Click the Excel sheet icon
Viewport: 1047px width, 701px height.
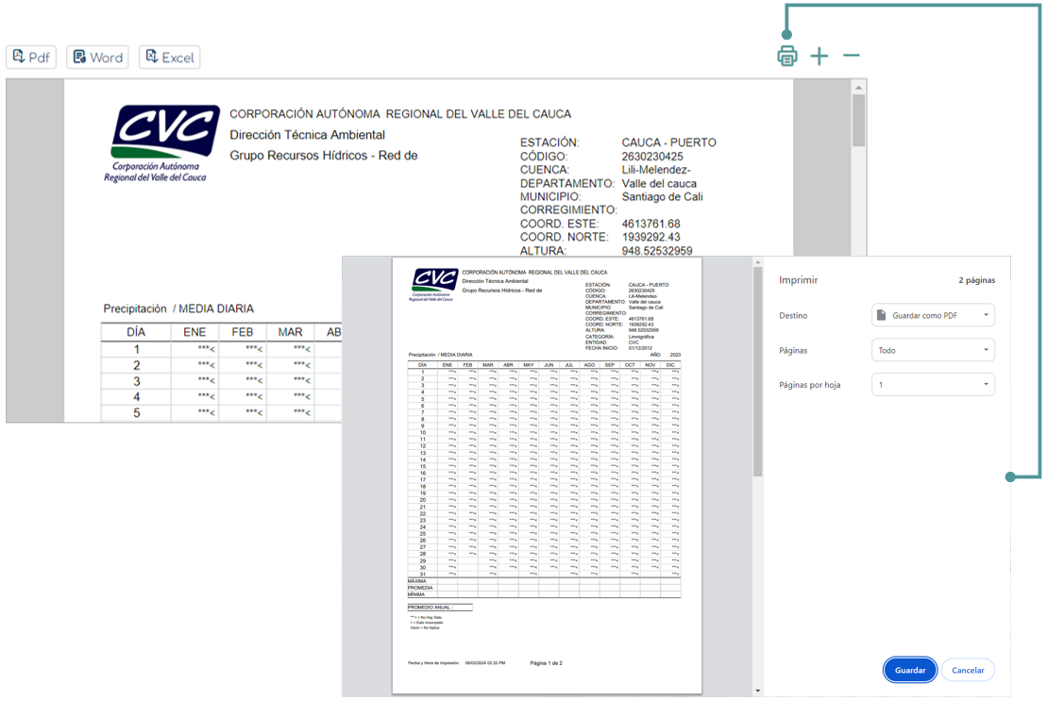(x=152, y=57)
